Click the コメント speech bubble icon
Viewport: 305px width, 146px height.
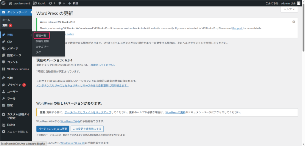click(x=4, y=62)
